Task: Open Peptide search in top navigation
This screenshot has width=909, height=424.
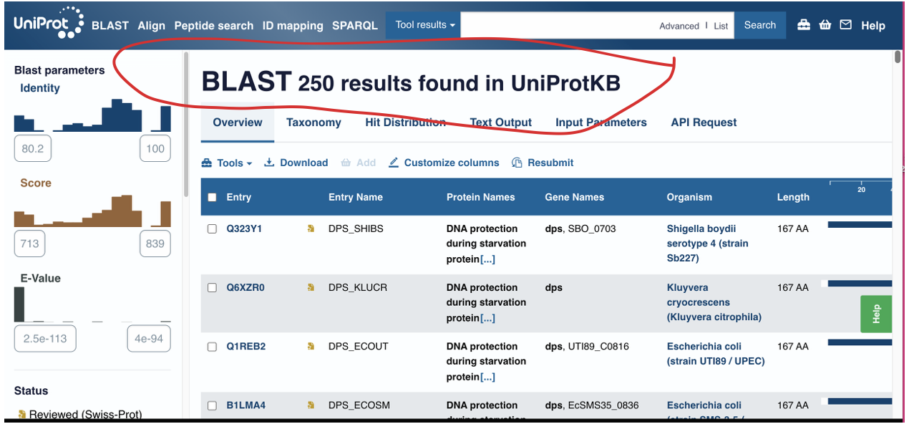Action: (214, 26)
